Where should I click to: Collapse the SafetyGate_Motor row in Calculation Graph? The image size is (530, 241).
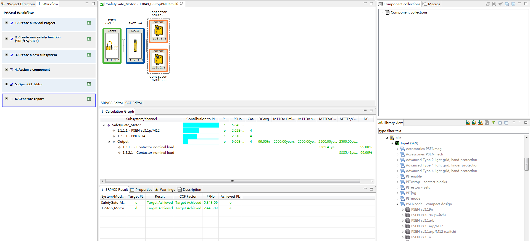point(104,125)
